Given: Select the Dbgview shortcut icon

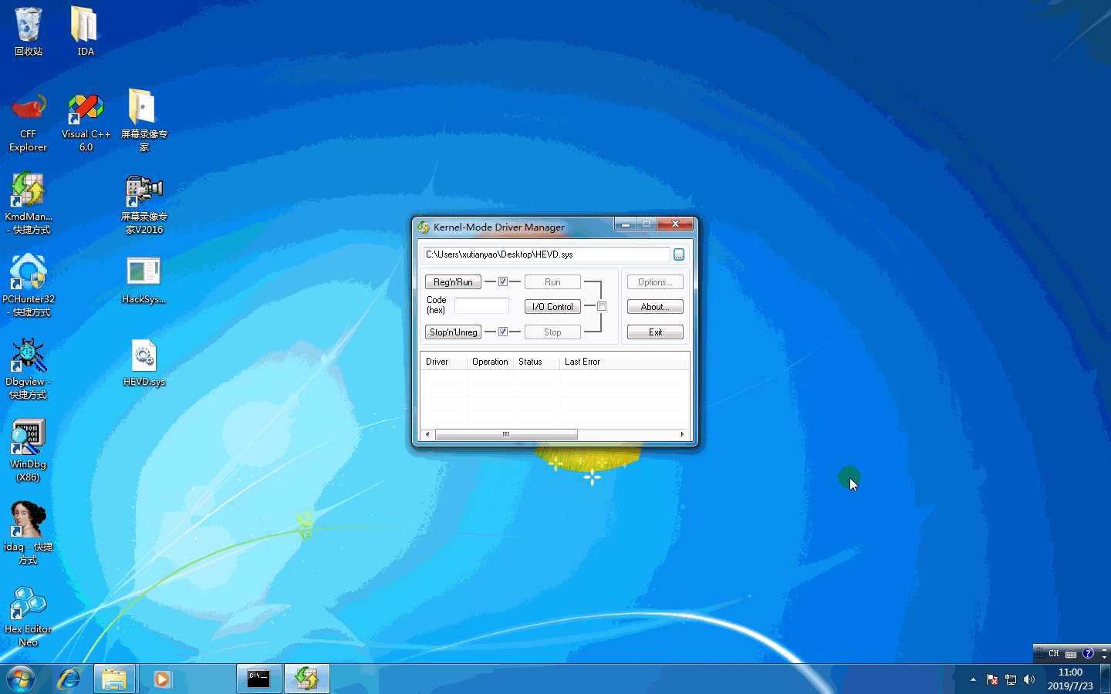Looking at the screenshot, I should click(28, 369).
